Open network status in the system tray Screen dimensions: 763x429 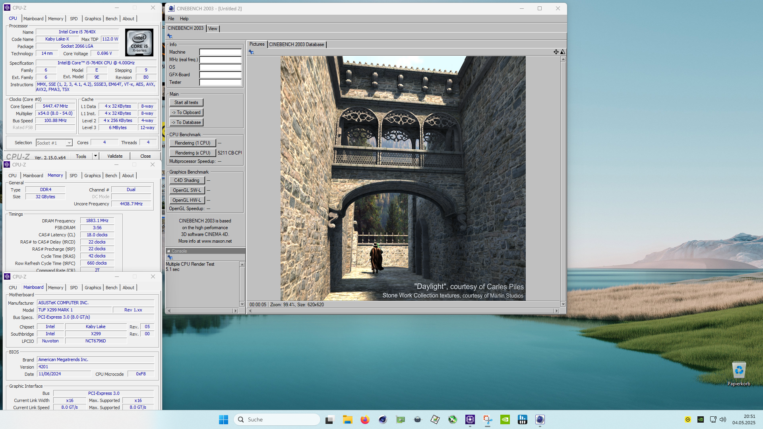[713, 419]
